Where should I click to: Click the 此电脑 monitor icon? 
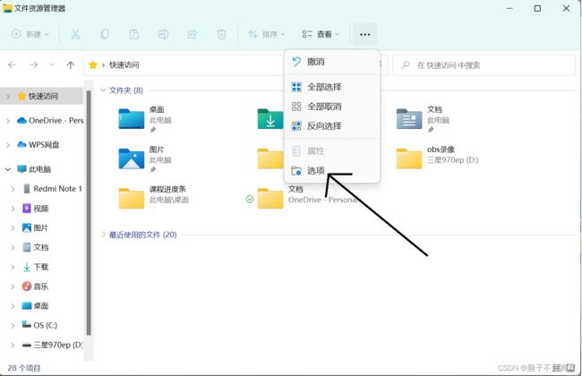21,169
